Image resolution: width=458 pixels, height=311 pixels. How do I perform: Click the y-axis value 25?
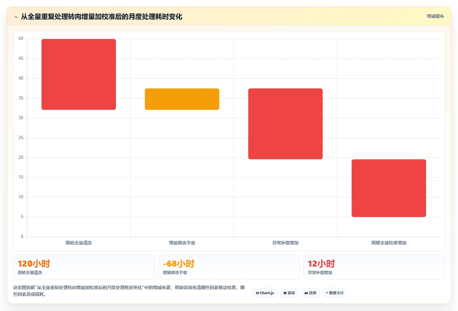click(x=21, y=138)
